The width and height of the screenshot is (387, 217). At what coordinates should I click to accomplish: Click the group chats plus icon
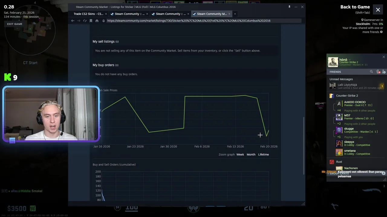383,173
